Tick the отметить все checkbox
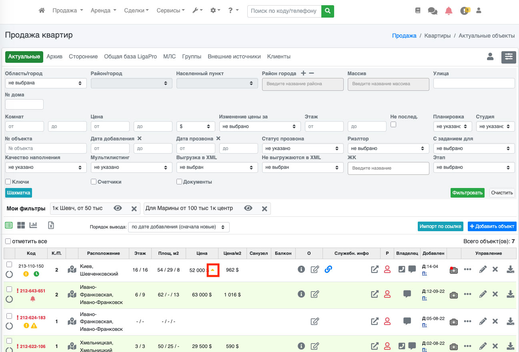 tap(8, 241)
